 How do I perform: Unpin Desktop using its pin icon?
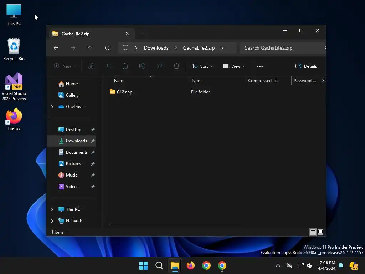pos(93,130)
